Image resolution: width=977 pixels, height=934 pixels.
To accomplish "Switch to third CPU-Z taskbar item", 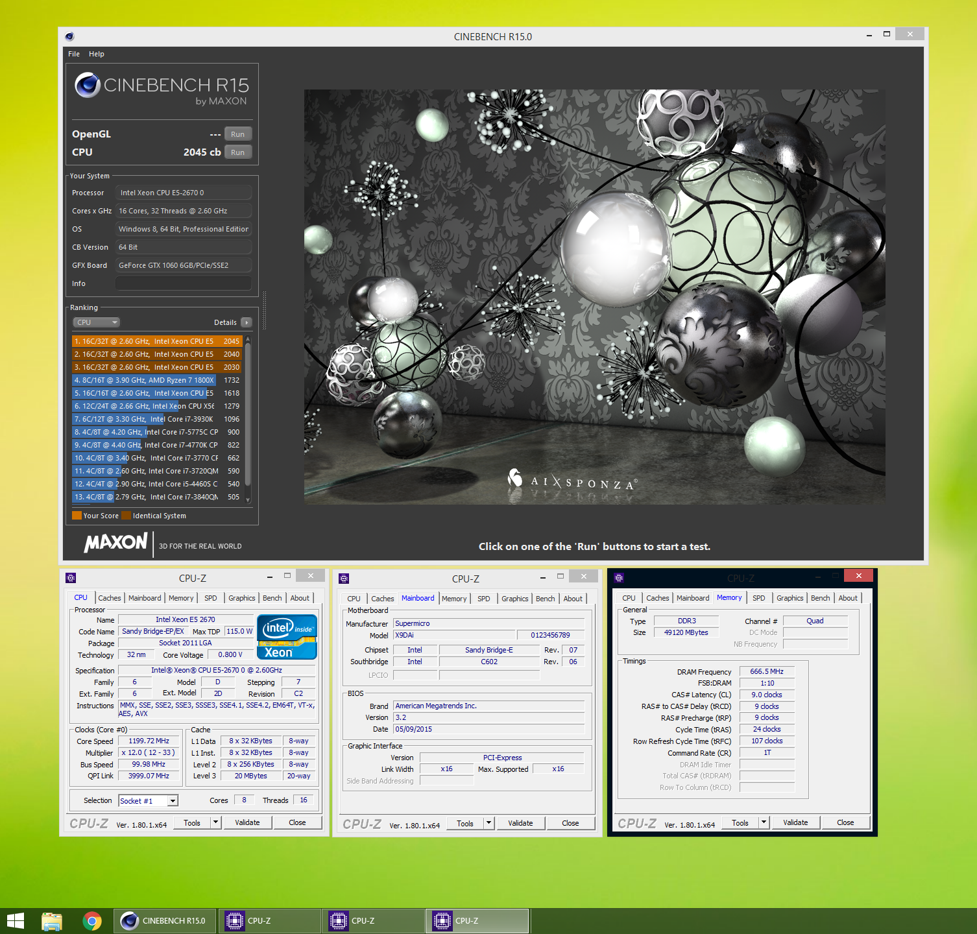I will pyautogui.click(x=477, y=921).
